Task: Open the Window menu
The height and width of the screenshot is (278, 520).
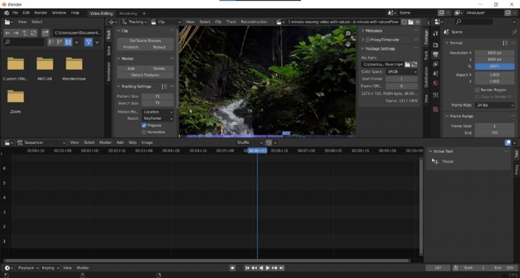Action: click(x=59, y=13)
